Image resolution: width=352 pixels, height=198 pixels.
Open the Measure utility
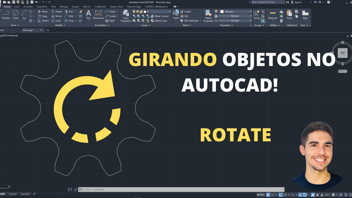273,15
